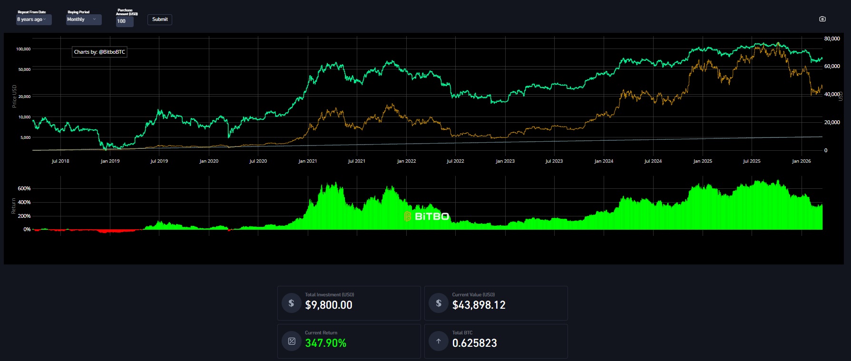Click the Bitbo logo watermark
This screenshot has height=361, width=851.
[426, 216]
